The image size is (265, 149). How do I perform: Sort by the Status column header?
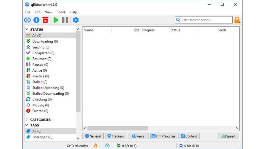tap(184, 30)
